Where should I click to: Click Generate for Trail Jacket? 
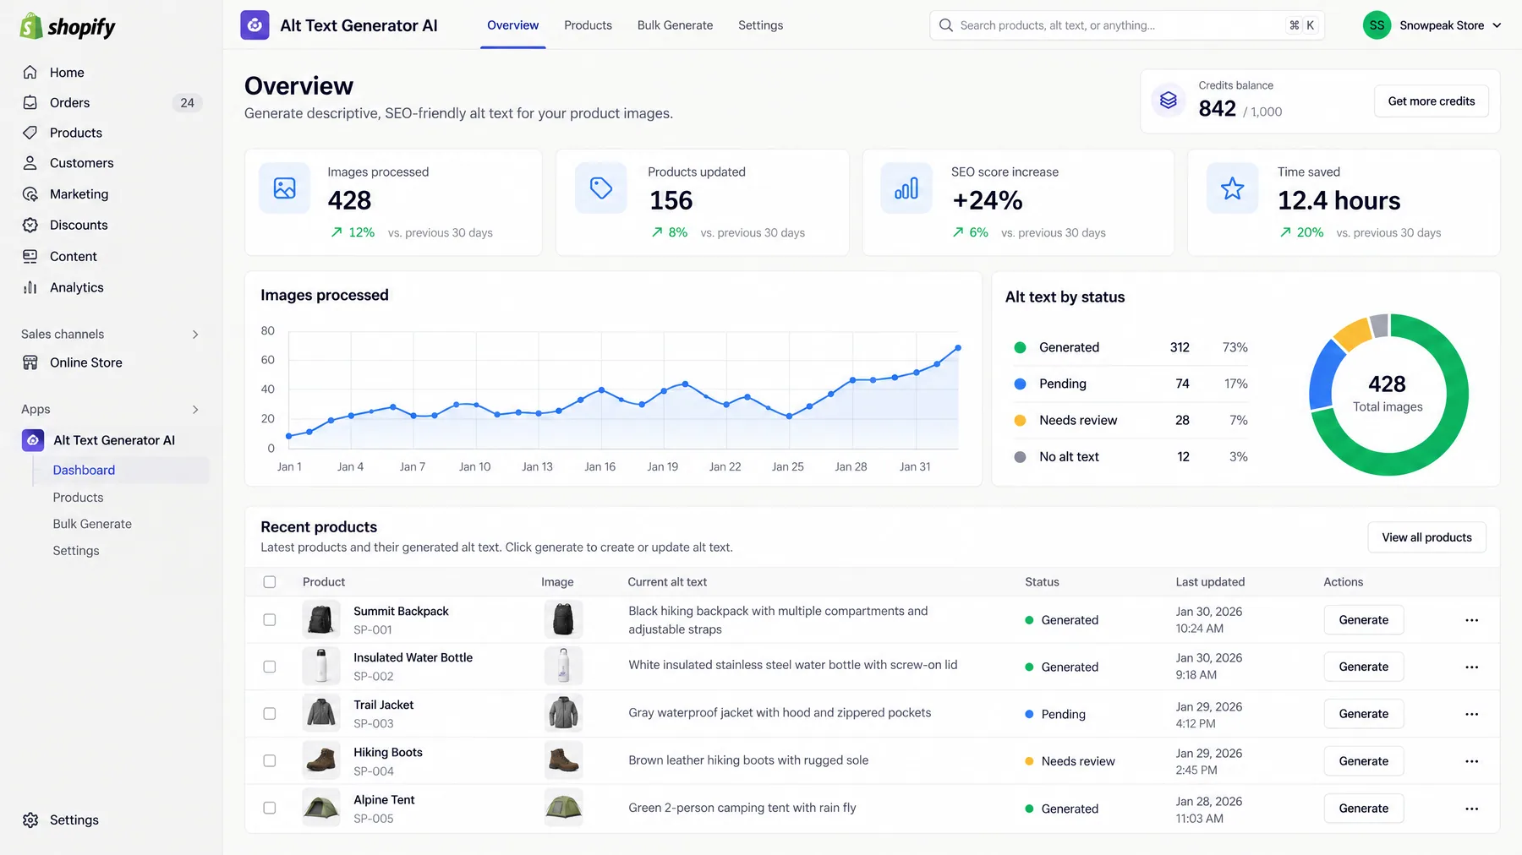tap(1363, 714)
